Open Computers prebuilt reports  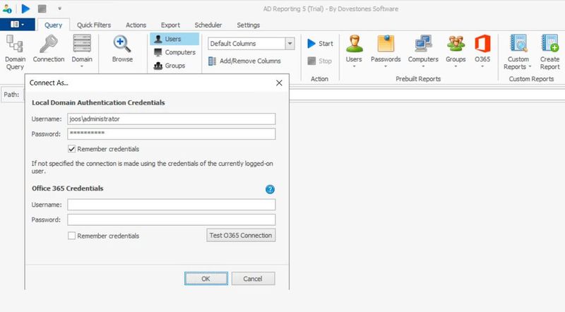coord(423,50)
